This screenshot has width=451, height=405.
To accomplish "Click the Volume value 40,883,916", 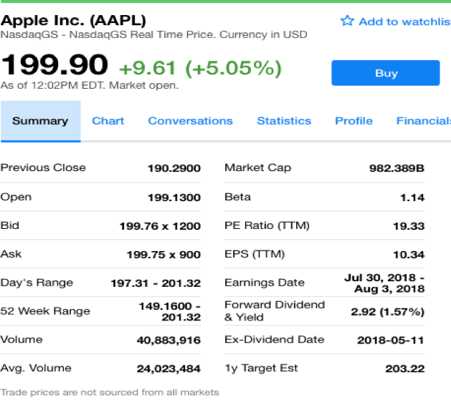I will pos(168,341).
